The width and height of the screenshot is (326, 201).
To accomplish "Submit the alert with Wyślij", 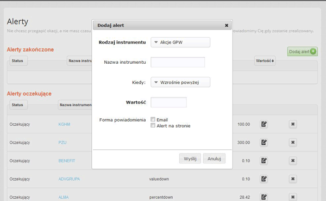I will (x=190, y=159).
